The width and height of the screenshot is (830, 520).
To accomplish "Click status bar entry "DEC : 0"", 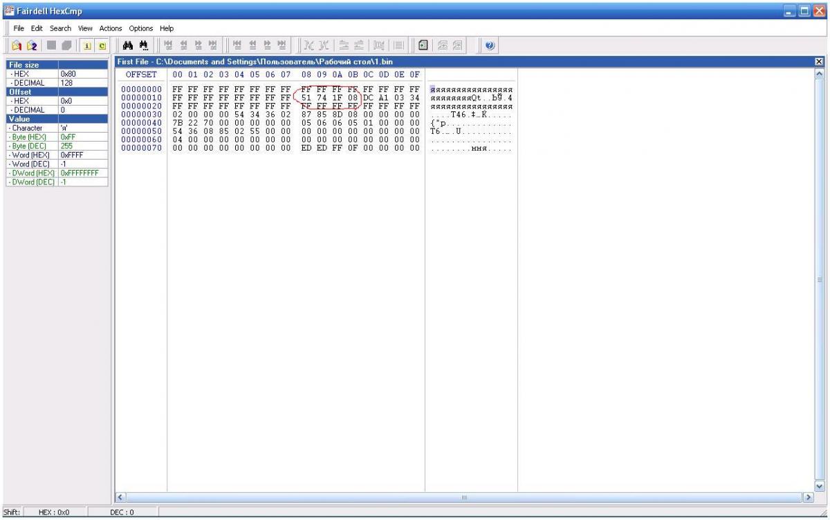I will point(122,512).
